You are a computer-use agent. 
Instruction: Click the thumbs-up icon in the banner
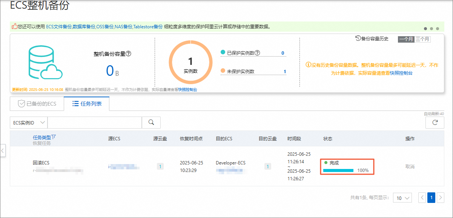14,27
